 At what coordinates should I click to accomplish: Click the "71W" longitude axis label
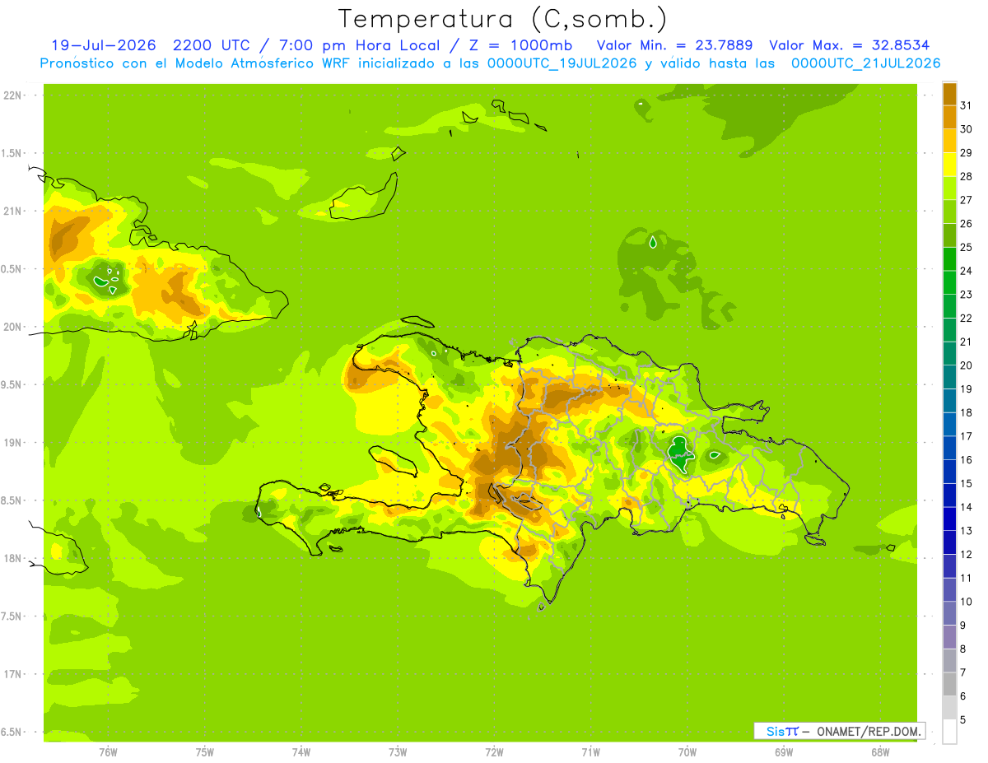click(x=590, y=751)
